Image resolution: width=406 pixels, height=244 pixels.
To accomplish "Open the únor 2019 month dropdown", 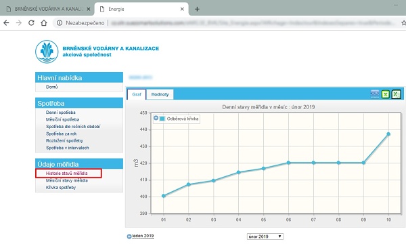I will click(265, 237).
